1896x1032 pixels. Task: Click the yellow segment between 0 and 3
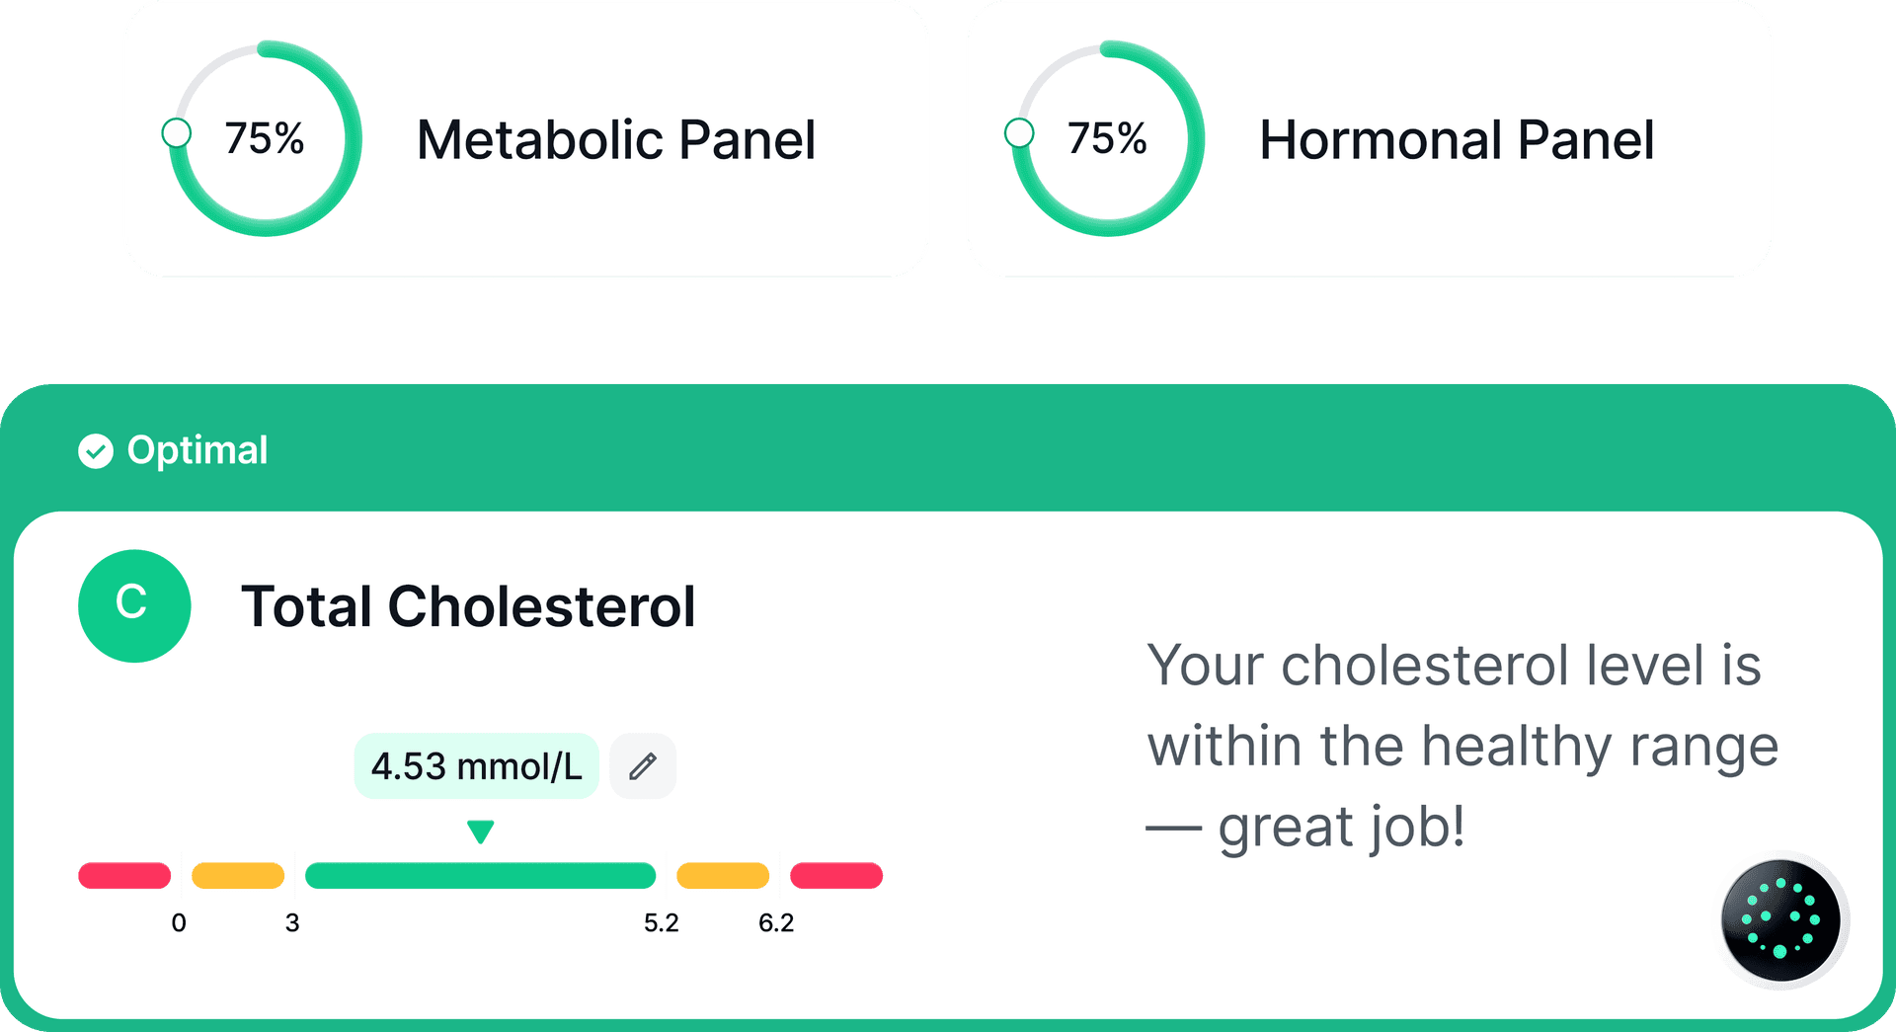(x=238, y=876)
